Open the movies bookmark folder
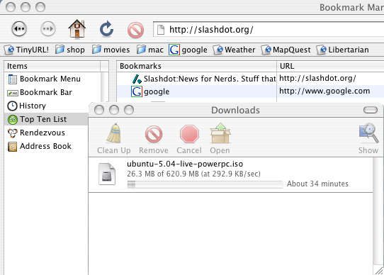 tap(111, 50)
